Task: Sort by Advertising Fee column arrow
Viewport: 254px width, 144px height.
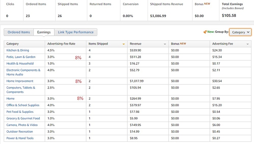Action: (x=247, y=44)
